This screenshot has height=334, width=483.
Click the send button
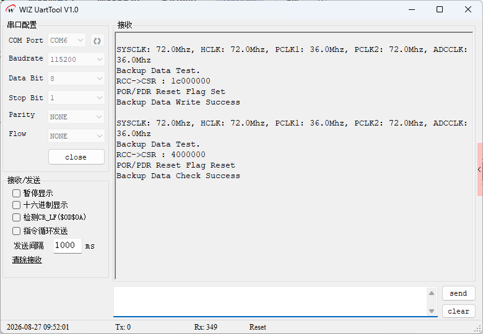(x=459, y=293)
